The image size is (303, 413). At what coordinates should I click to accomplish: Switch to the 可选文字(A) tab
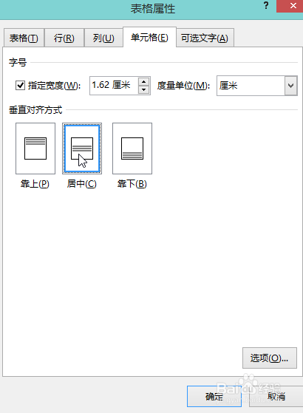click(x=205, y=38)
